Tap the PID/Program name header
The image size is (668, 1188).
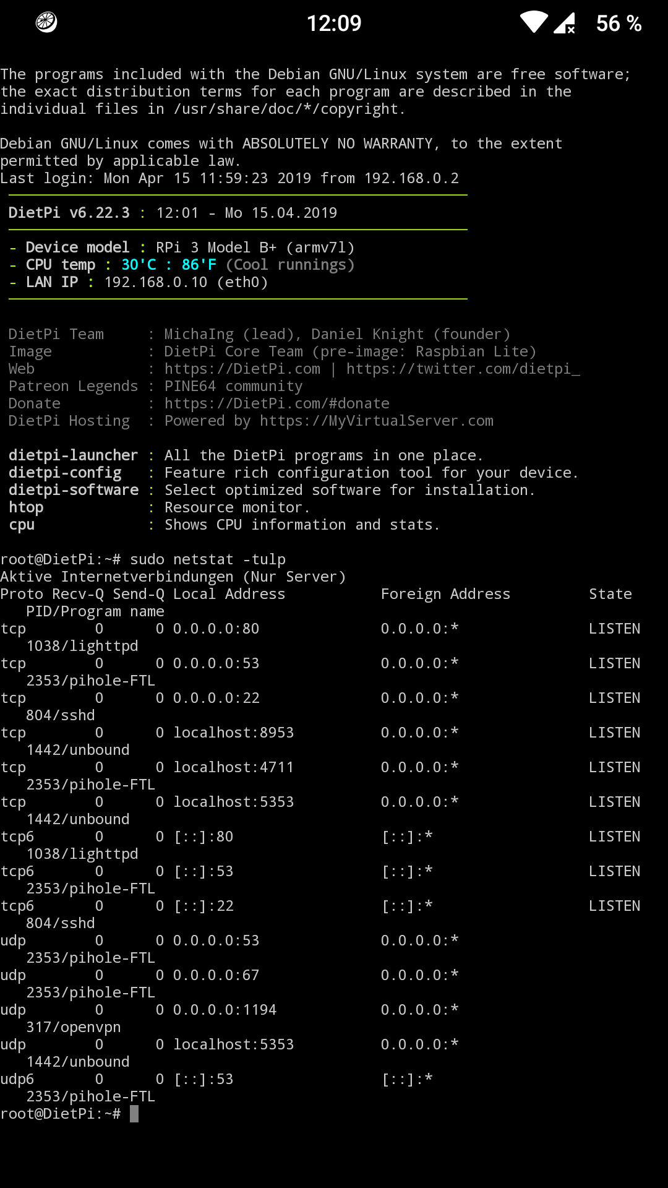[x=95, y=611]
